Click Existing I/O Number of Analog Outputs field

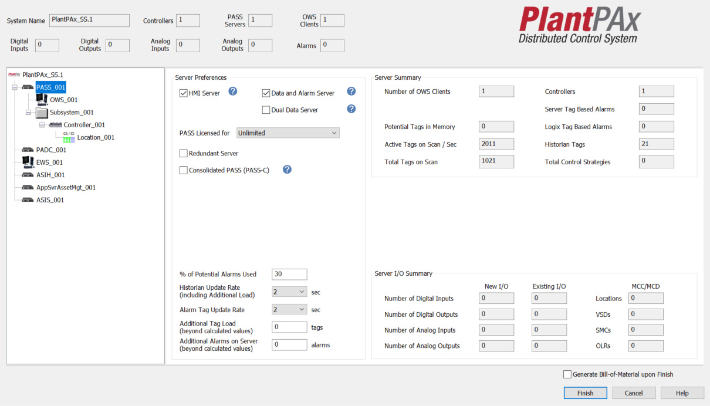click(x=549, y=346)
